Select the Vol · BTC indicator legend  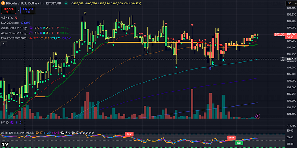click(x=7, y=17)
